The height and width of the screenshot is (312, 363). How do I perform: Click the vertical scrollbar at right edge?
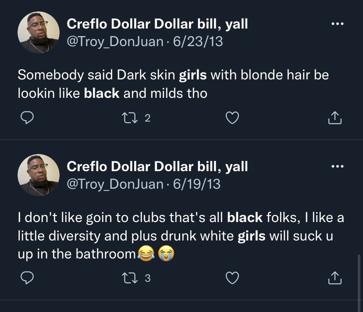(359, 283)
